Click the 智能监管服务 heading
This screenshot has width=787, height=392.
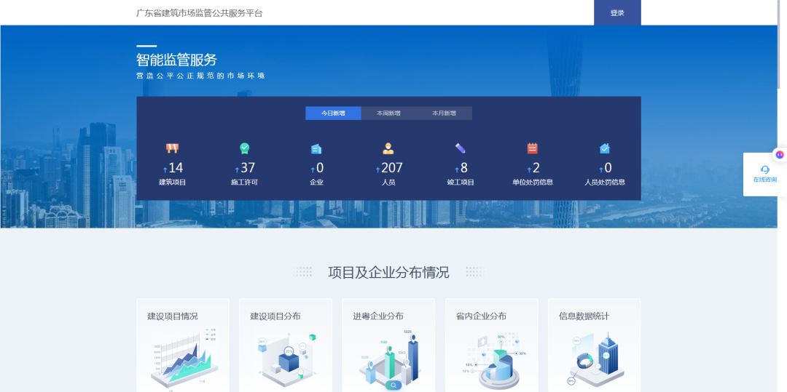(x=176, y=60)
